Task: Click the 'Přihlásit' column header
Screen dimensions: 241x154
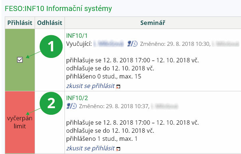Action: 20,23
